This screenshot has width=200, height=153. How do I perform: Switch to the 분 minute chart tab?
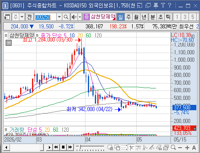click(153, 17)
